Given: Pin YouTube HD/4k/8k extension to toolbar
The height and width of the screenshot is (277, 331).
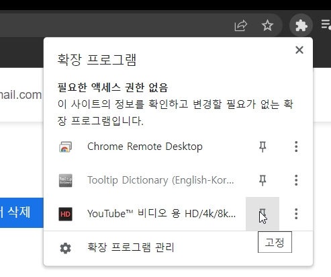Looking at the screenshot, I should (x=263, y=214).
